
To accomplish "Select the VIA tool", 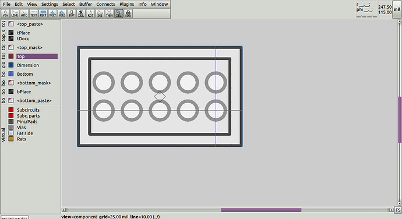I will [5, 13].
